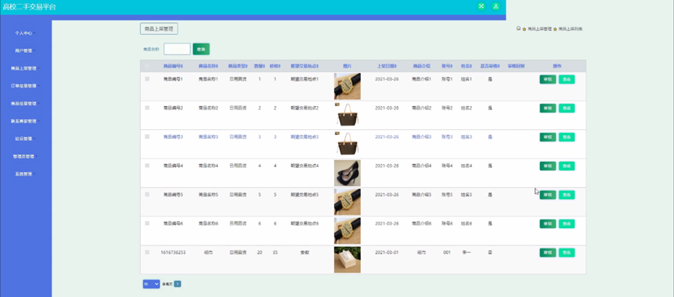674x297 pixels.
Task: Sort by 商品类型 column header
Action: point(237,66)
